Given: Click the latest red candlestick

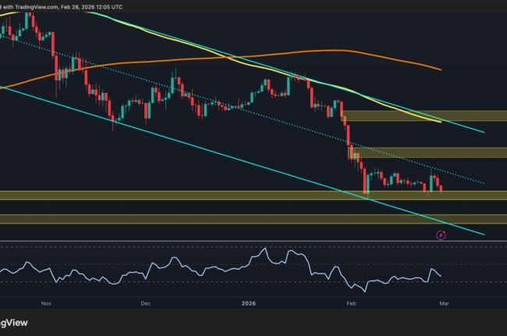Looking at the screenshot, I should (441, 187).
